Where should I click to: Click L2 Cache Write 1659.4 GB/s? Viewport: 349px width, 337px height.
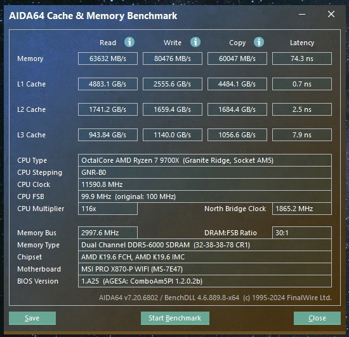(173, 109)
